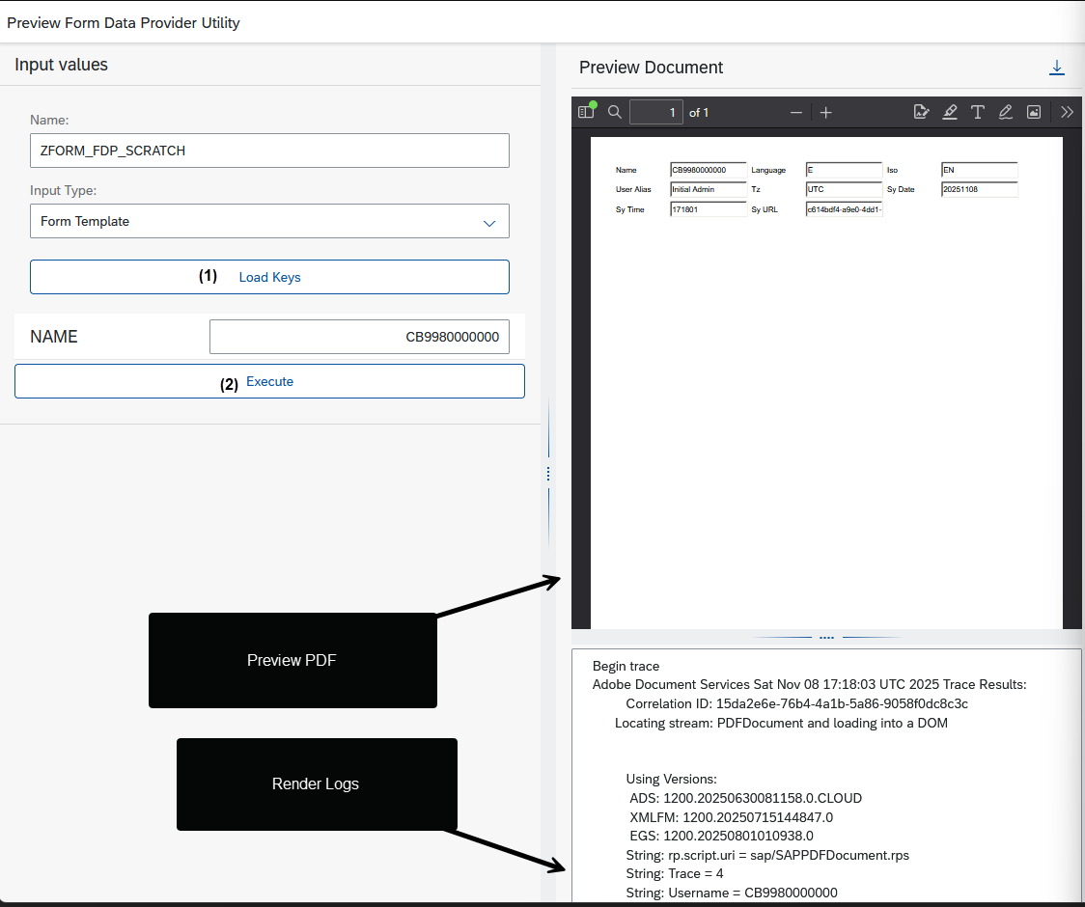Select the highlight tool in PDF toolbar
Screen dimensions: 1085x907
click(x=950, y=112)
